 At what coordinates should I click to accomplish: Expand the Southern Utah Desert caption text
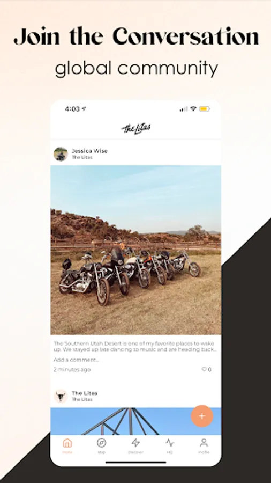pos(135,346)
